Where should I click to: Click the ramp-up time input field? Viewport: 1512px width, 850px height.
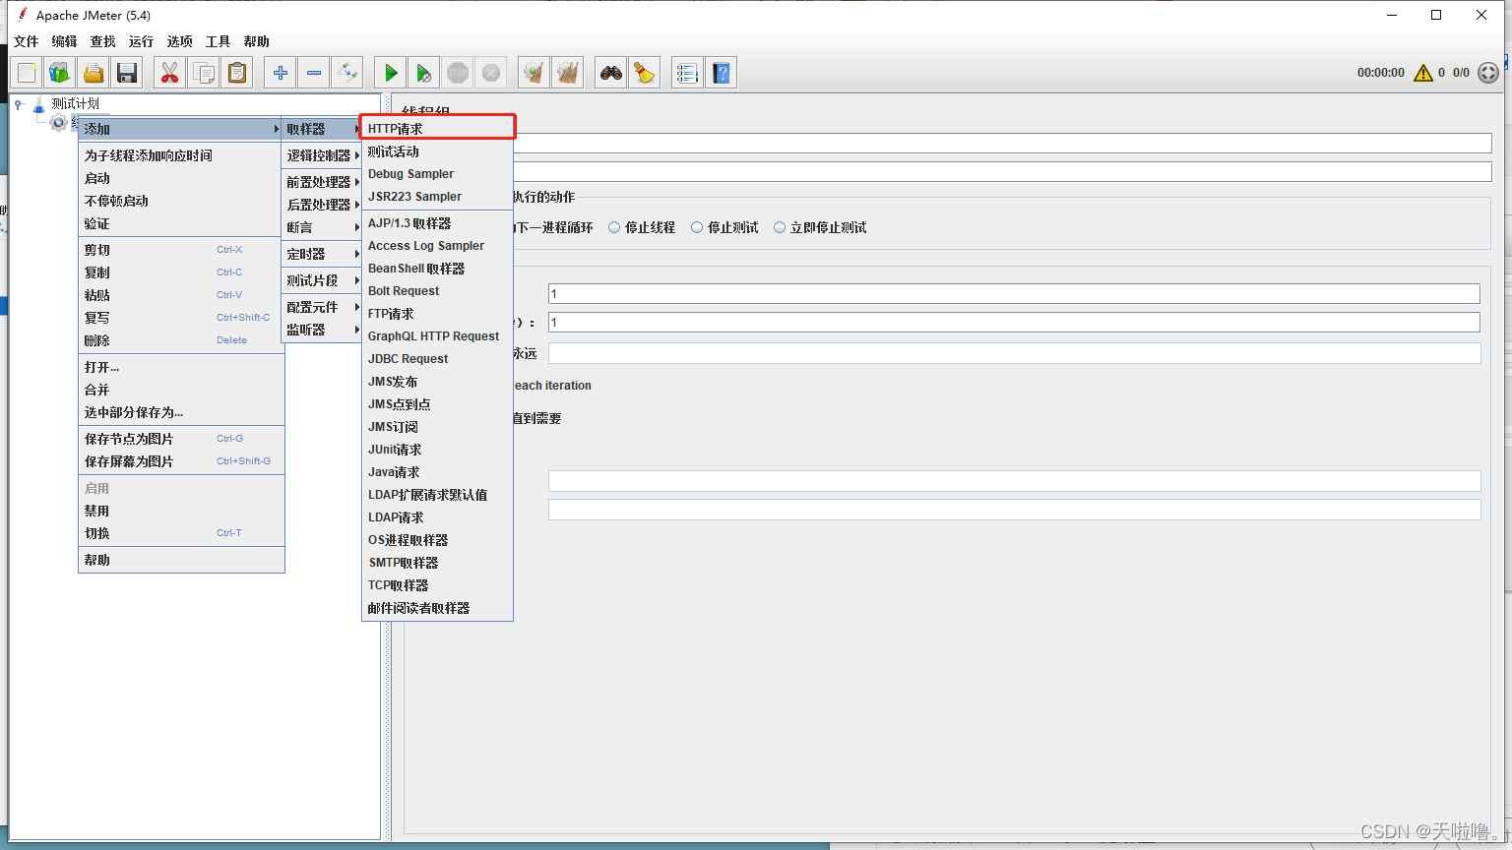[1014, 323]
